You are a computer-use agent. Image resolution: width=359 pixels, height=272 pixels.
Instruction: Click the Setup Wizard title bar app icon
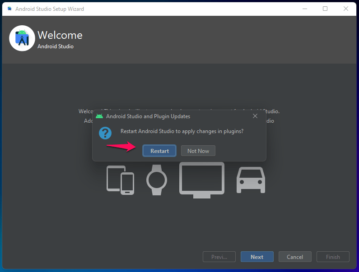click(x=9, y=9)
